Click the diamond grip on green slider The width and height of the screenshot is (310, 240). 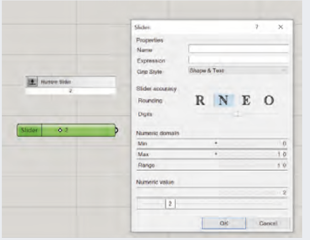point(60,131)
